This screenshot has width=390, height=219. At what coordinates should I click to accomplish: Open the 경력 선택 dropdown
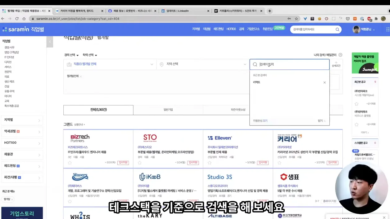71,55
